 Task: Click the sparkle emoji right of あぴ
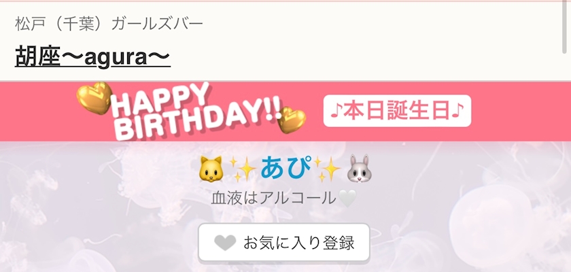(327, 169)
